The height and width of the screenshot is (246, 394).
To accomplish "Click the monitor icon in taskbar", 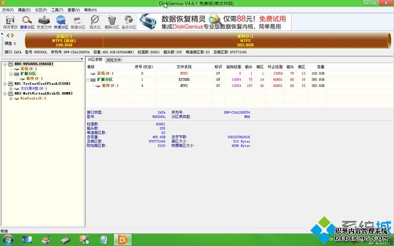I will click(x=27, y=240).
